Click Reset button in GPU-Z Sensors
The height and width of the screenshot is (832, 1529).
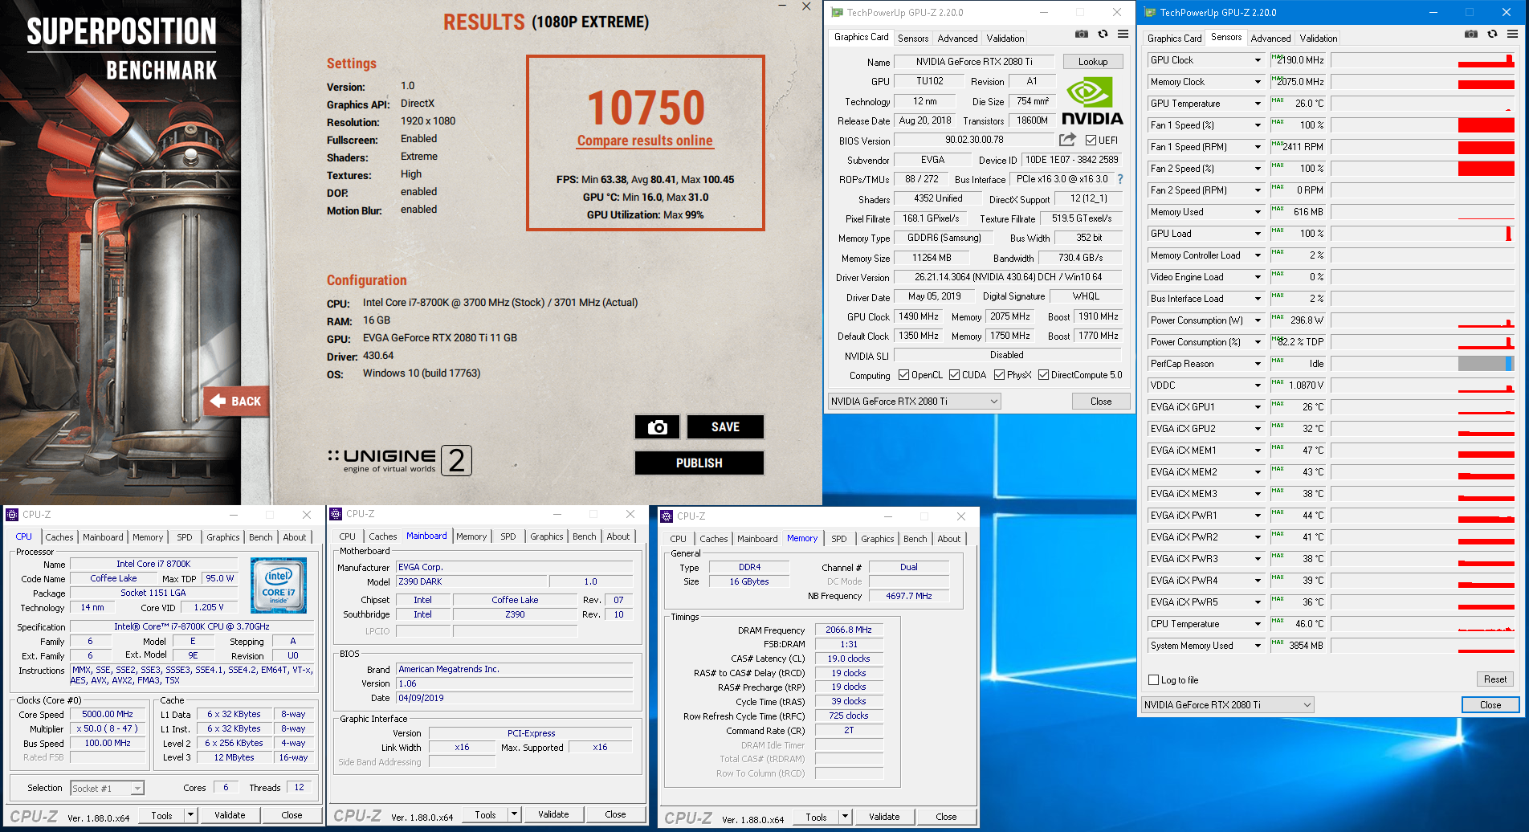coord(1494,679)
